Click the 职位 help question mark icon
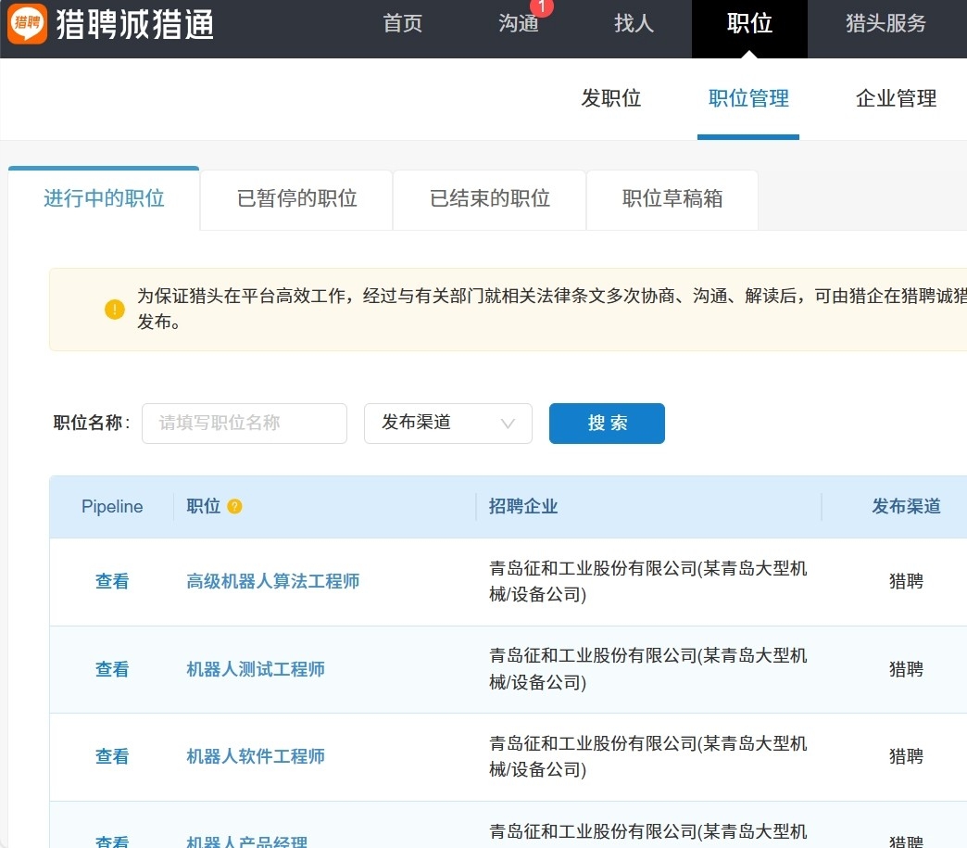 (234, 506)
